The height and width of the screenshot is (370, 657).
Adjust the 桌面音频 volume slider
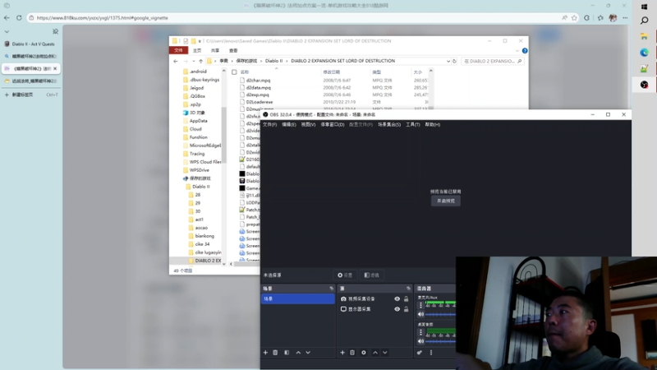click(x=440, y=341)
